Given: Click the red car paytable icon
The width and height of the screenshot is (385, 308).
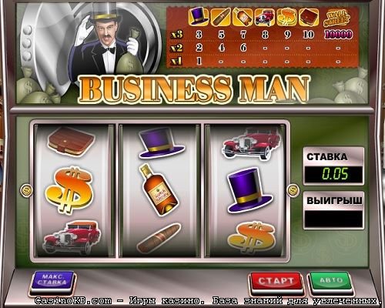Looking at the screenshot, I should [x=265, y=17].
